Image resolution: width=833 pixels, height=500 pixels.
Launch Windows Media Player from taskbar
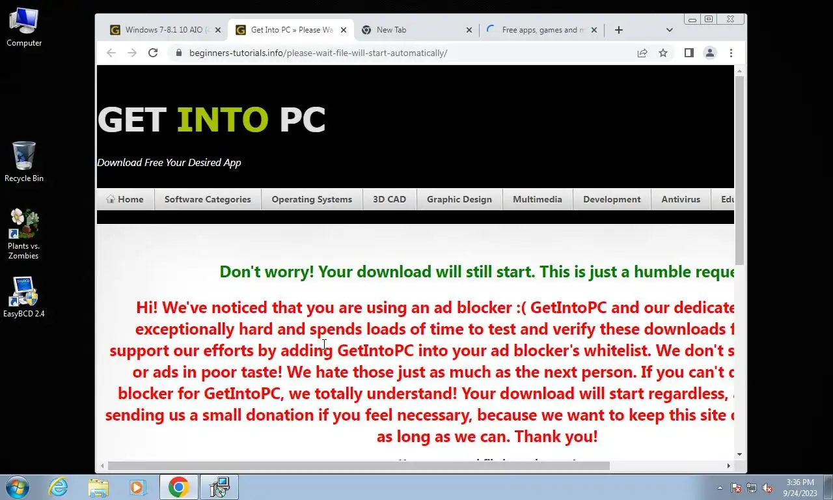138,487
